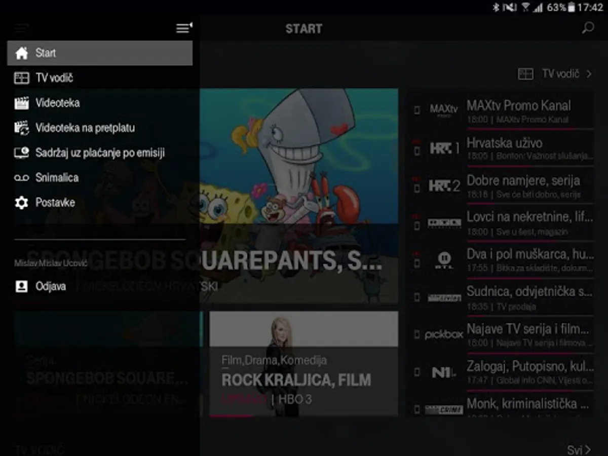
Task: Open Postavke settings menu item
Action: click(x=100, y=203)
